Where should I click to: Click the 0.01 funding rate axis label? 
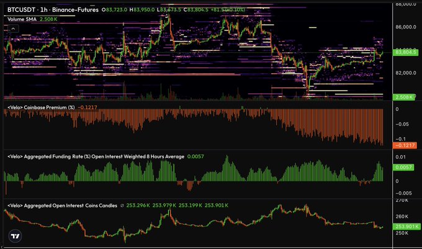click(400, 157)
